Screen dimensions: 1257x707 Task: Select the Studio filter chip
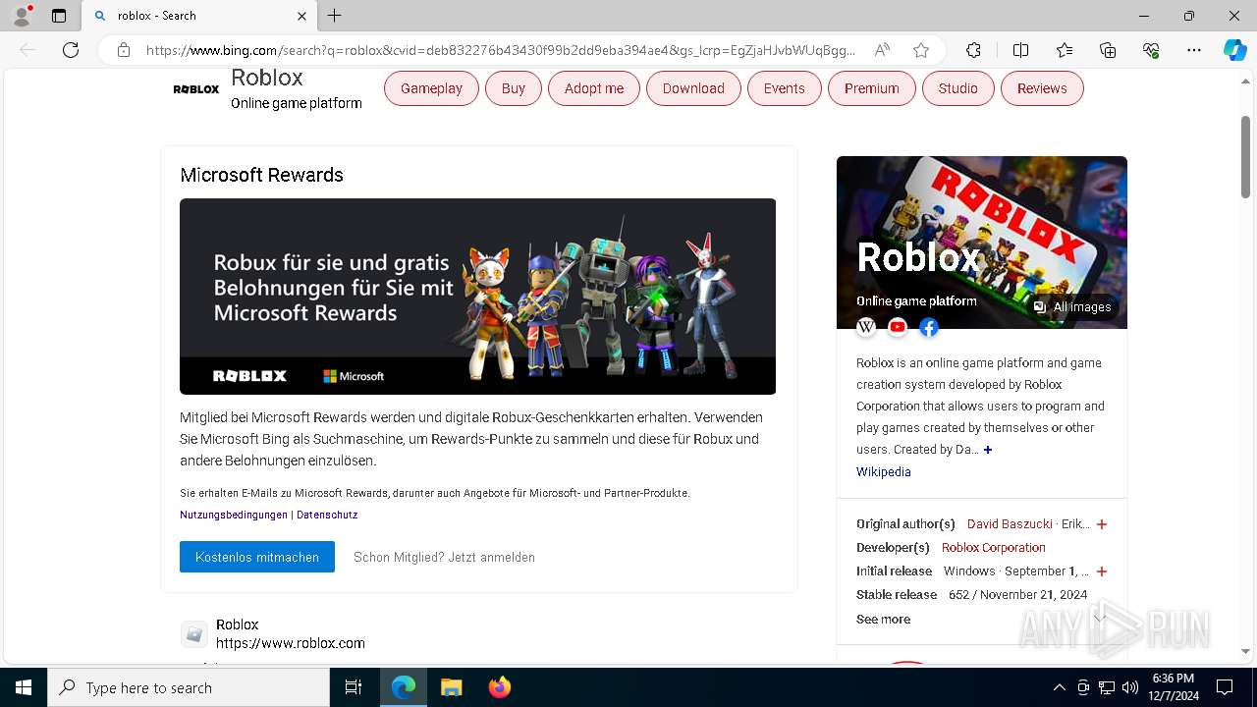coord(957,88)
